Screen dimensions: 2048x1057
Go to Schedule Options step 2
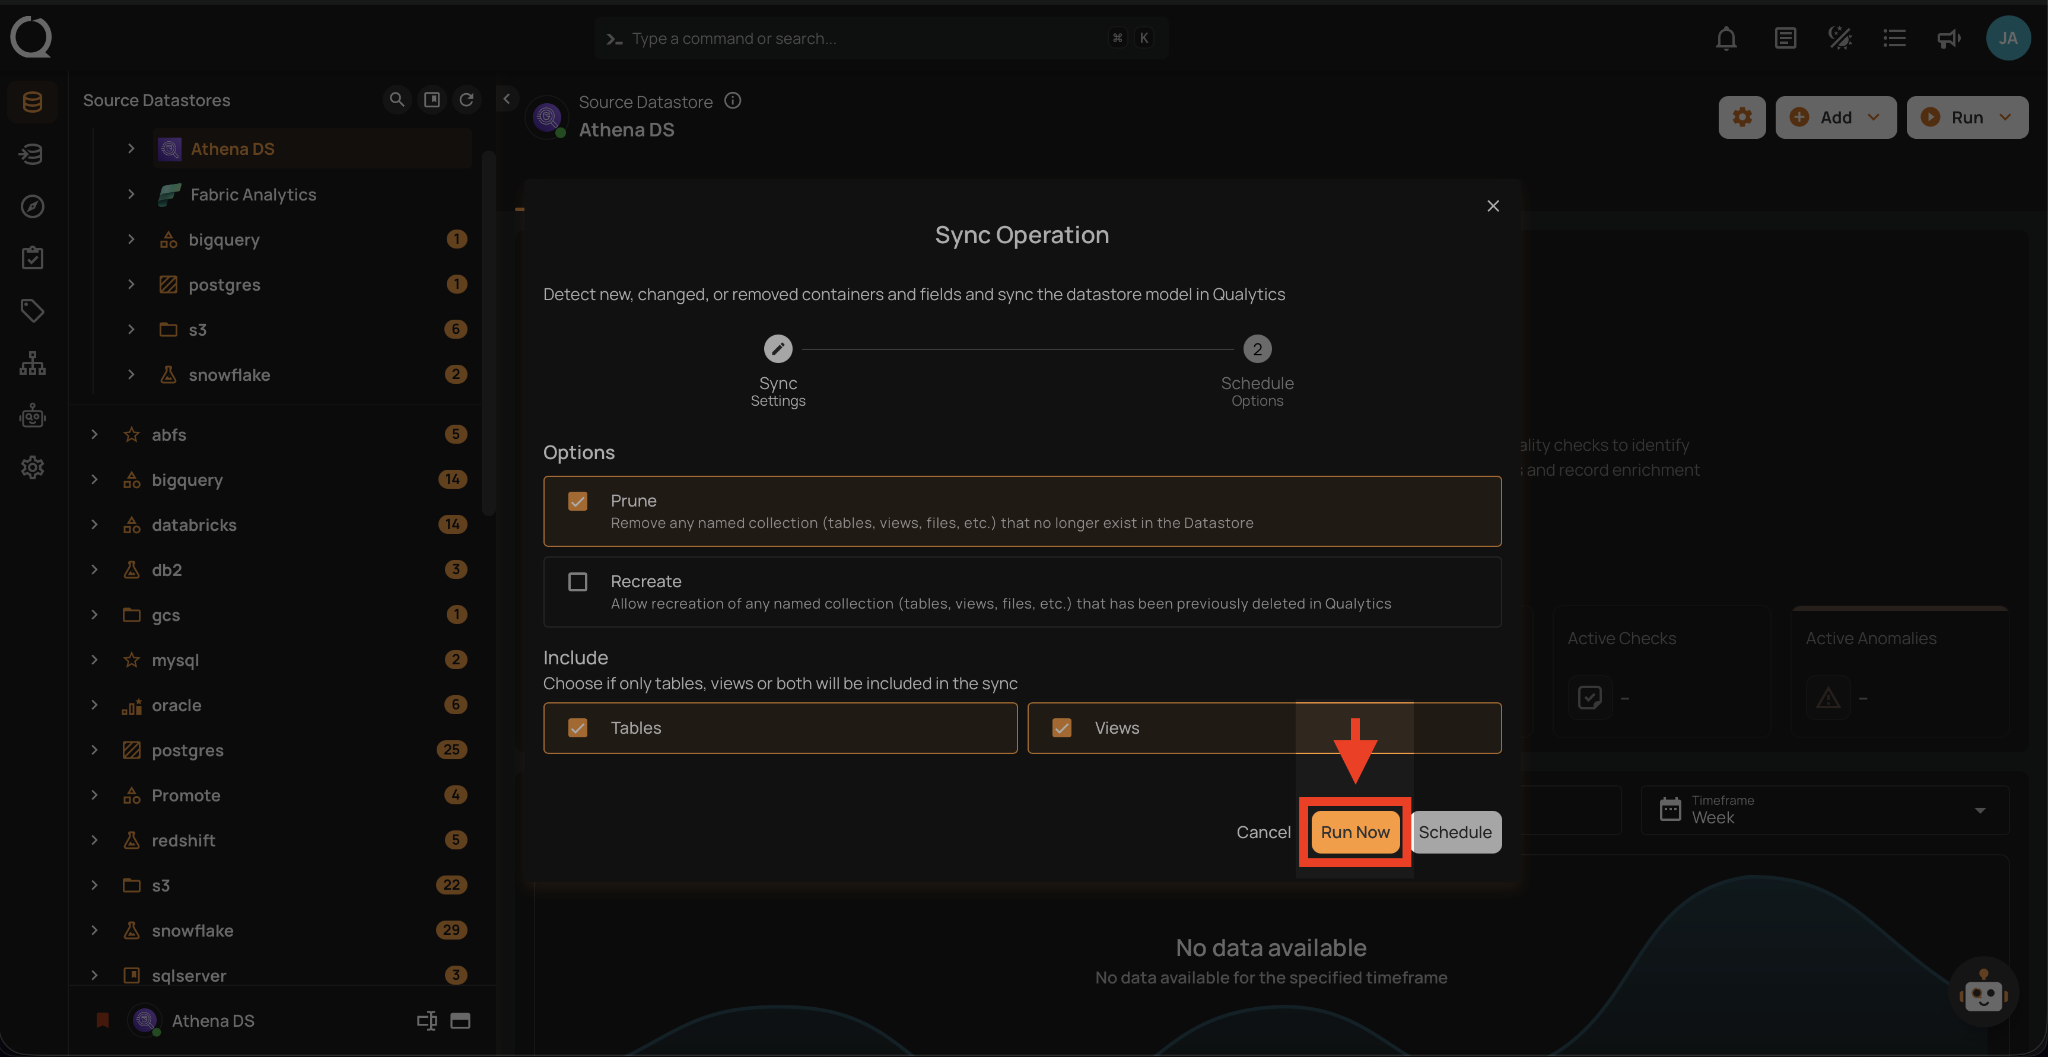point(1257,349)
